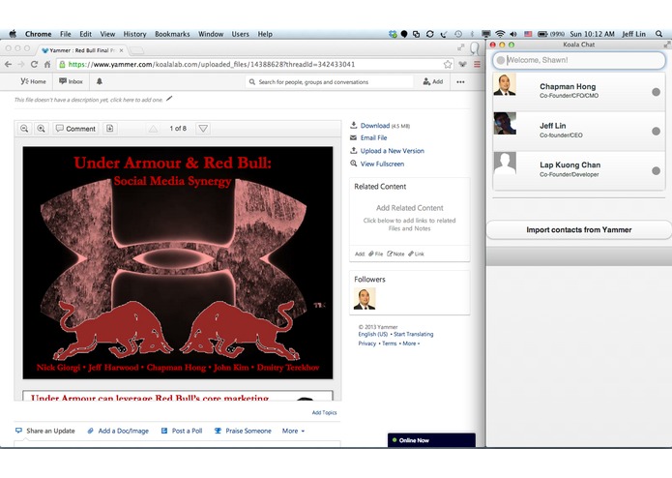Screen dimensions: 672x478
Task: Focus the Yammer search field
Action: pos(329,82)
